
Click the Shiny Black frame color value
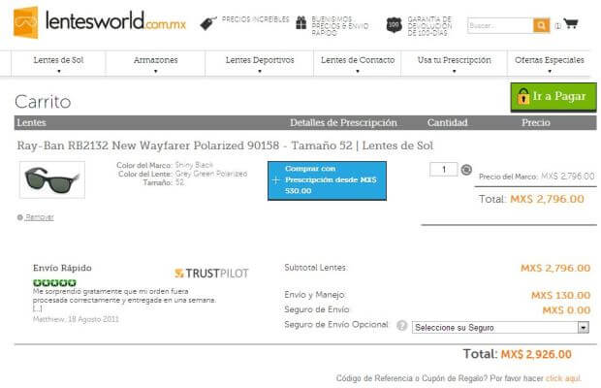(194, 165)
